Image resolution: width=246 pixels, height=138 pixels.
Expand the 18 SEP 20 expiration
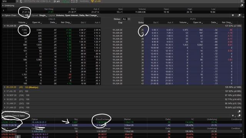click(x=5, y=95)
